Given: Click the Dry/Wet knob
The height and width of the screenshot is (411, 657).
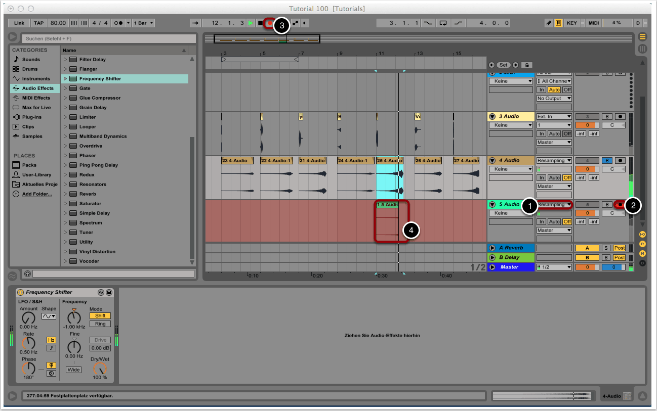Looking at the screenshot, I should [100, 369].
